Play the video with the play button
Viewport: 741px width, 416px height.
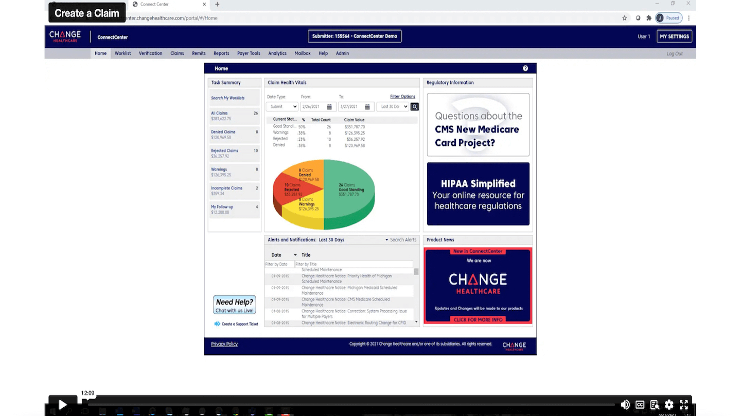62,405
